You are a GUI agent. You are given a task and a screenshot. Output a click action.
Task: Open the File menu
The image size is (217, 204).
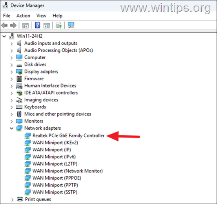click(7, 16)
